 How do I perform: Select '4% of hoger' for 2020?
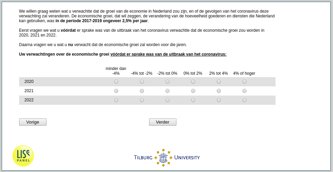(244, 82)
